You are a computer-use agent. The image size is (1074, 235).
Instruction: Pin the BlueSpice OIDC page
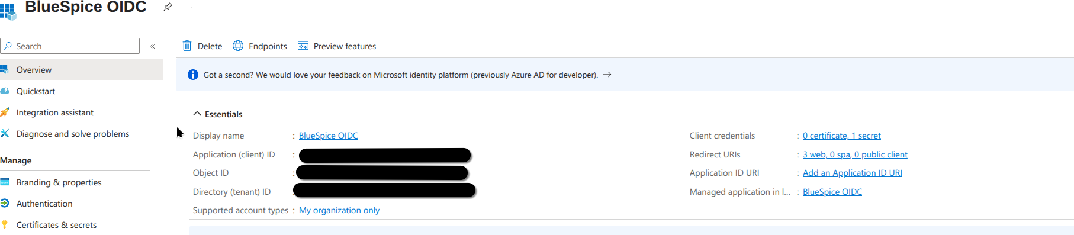point(168,7)
